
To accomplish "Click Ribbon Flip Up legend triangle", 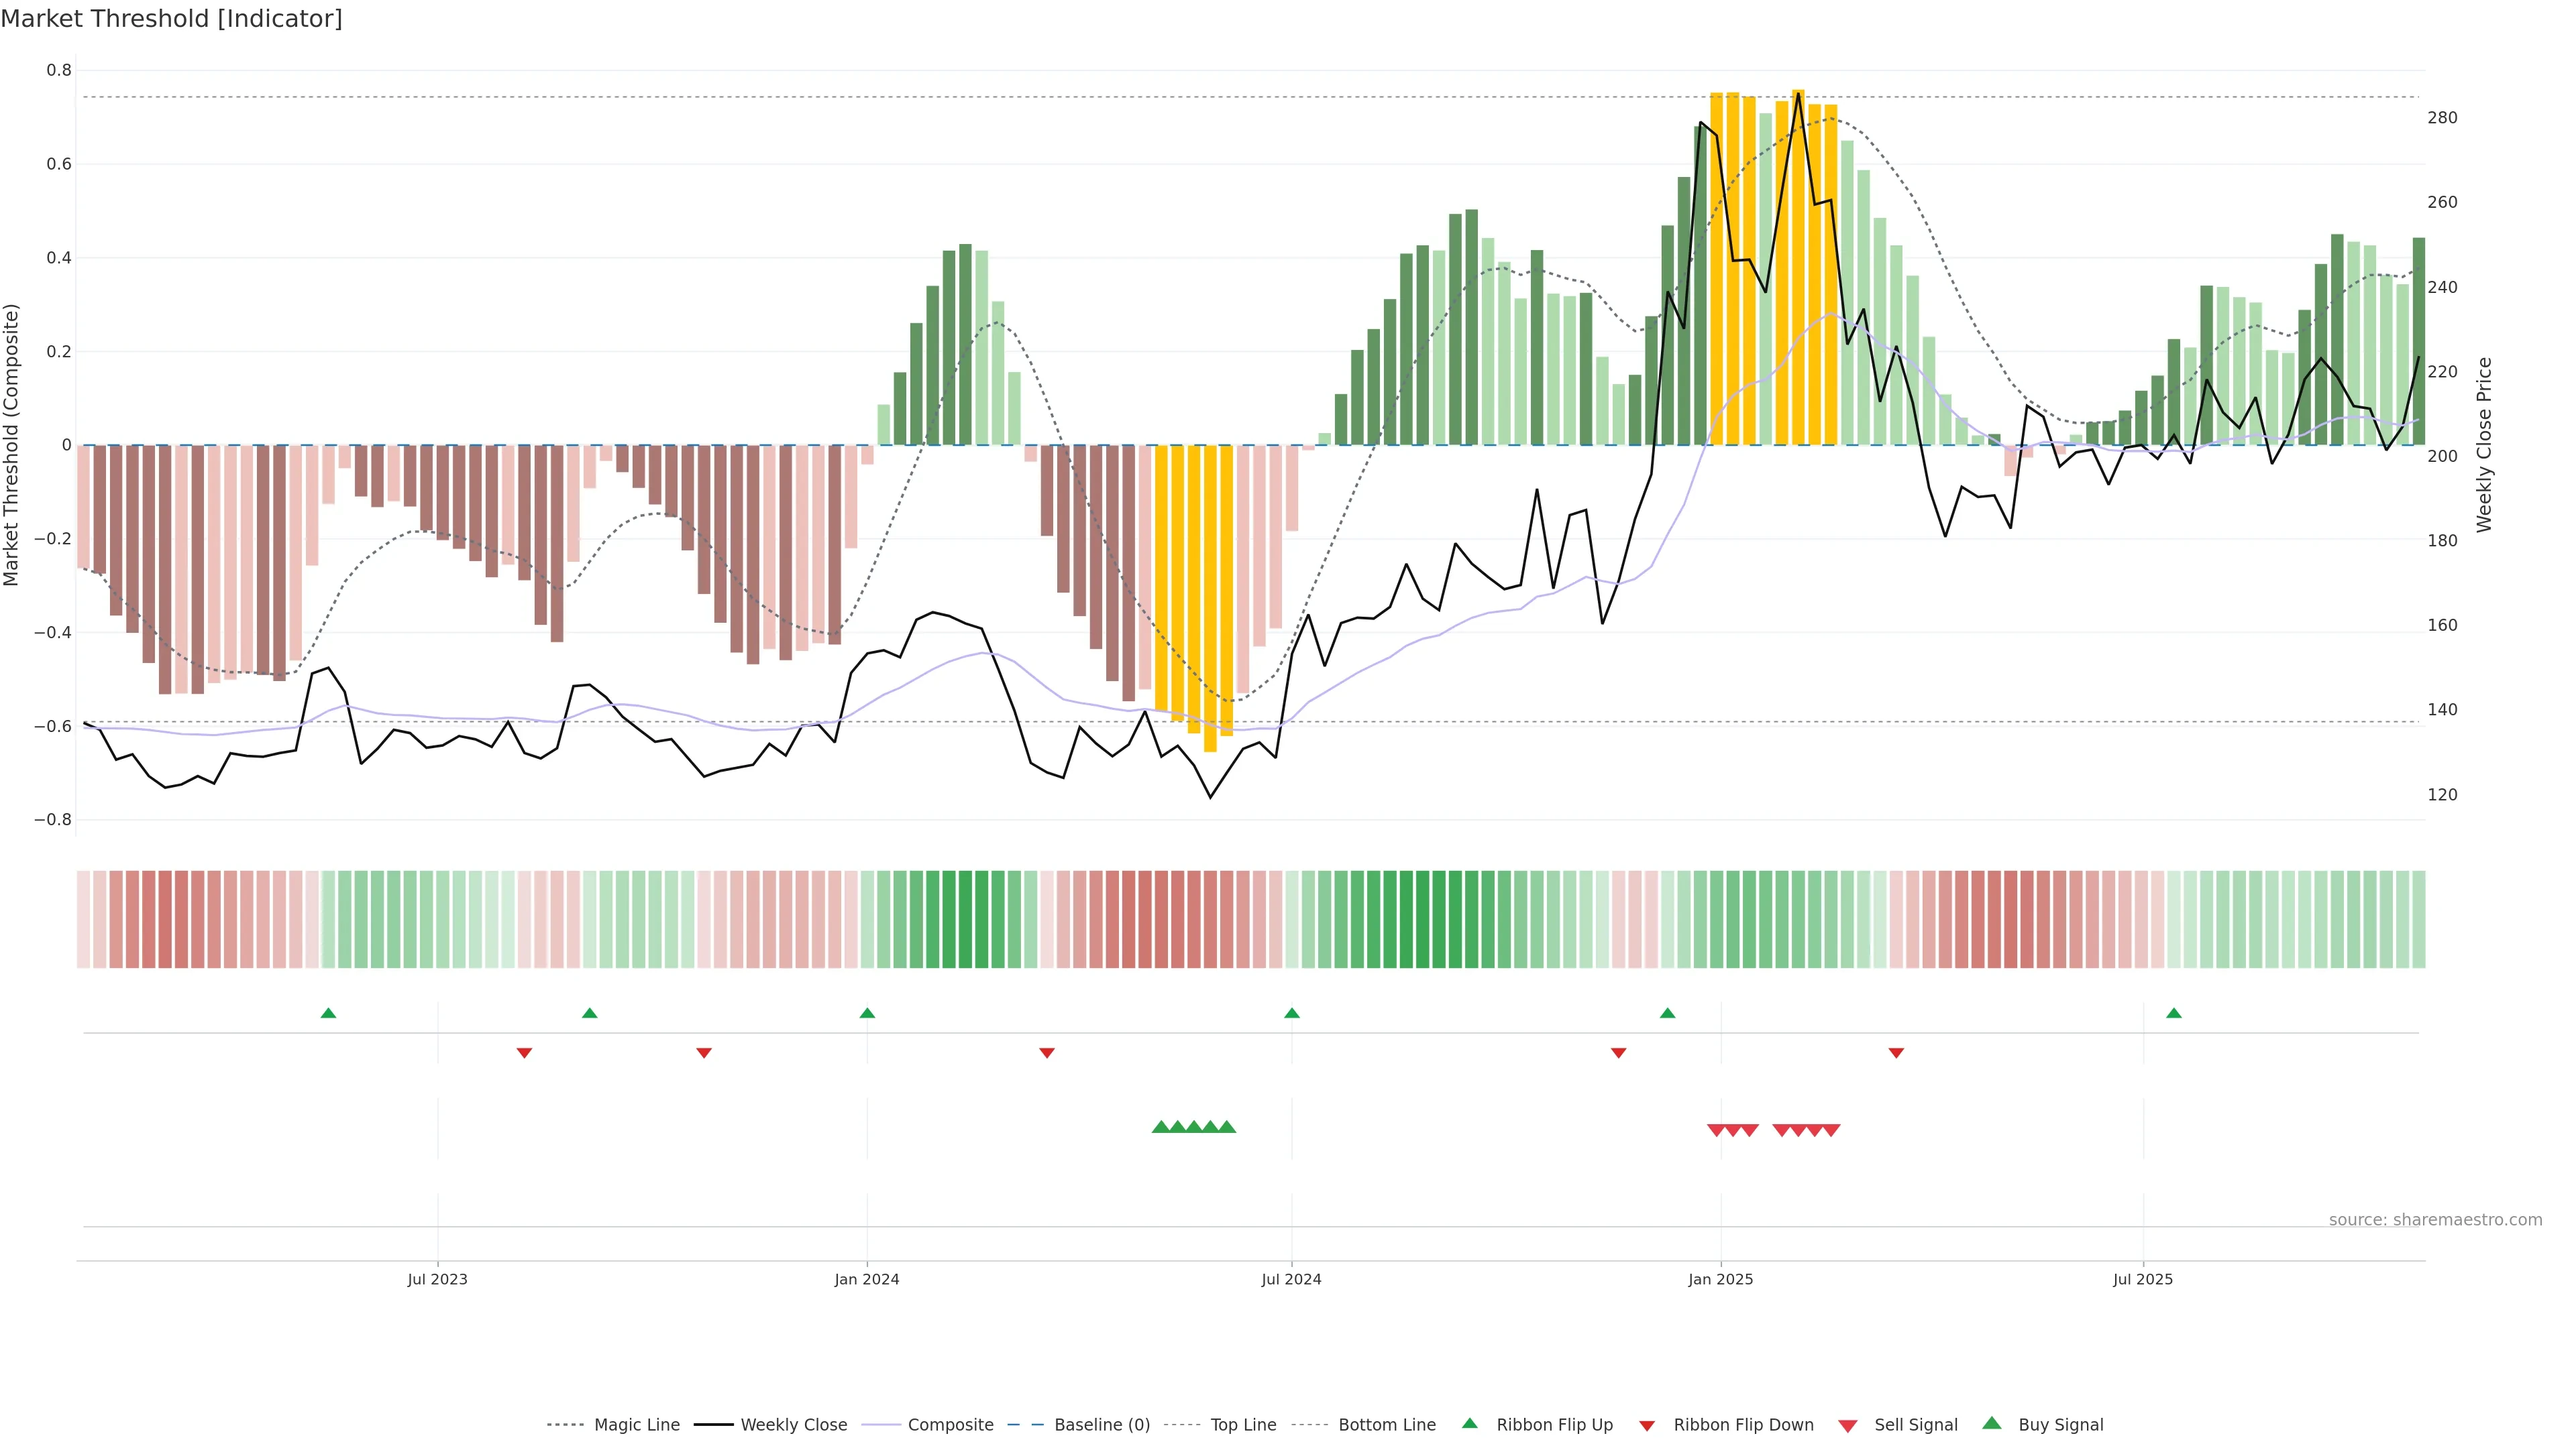I will 1470,1423.
